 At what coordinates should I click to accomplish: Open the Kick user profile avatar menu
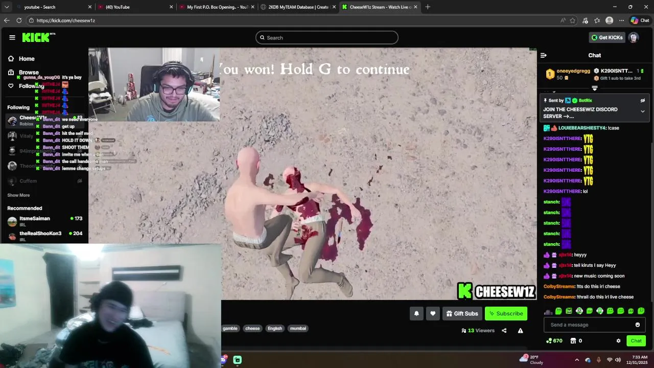pyautogui.click(x=634, y=37)
